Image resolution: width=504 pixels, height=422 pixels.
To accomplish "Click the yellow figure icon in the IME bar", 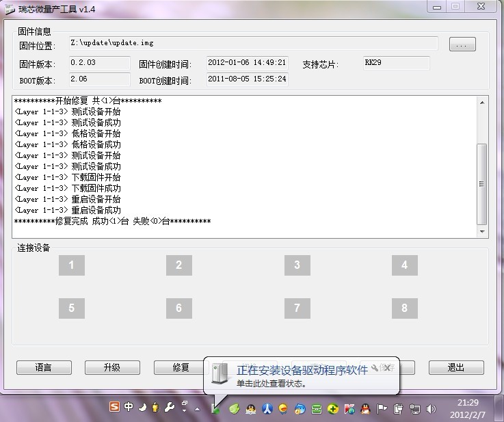I will click(x=155, y=407).
